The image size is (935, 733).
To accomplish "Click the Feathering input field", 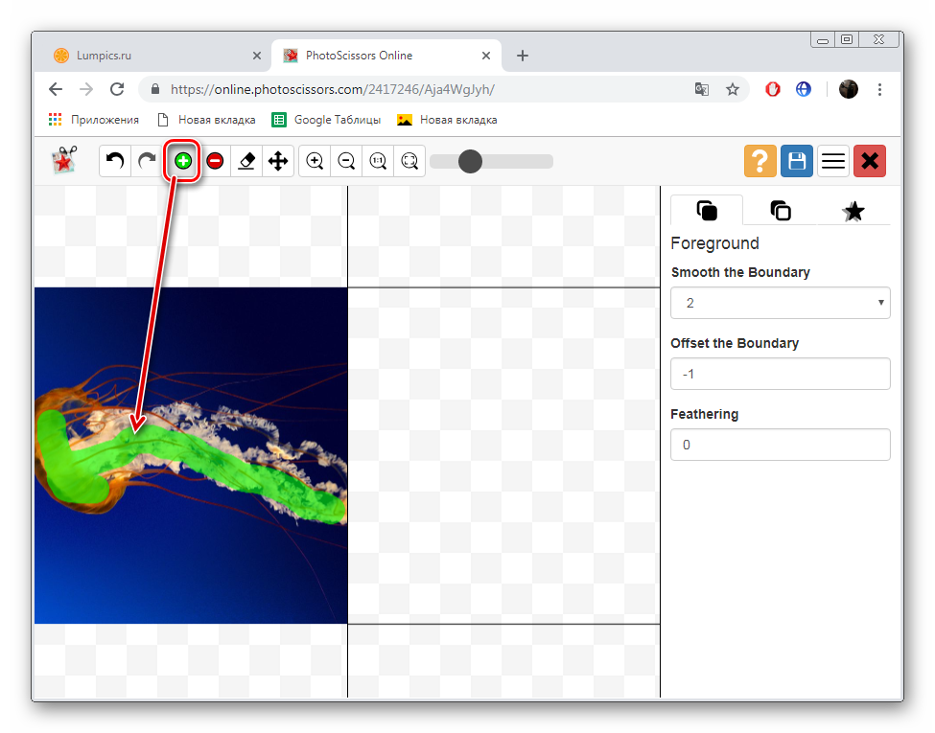I will [x=780, y=445].
